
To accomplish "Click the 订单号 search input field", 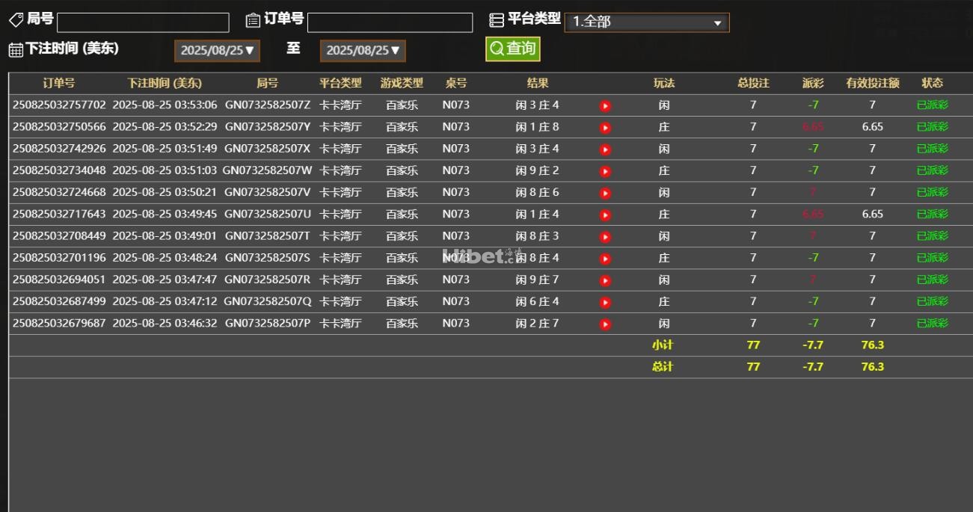I will point(390,22).
